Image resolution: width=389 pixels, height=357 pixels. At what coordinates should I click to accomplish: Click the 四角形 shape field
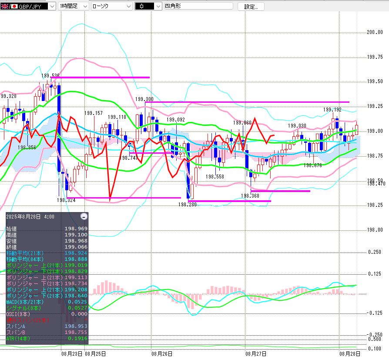(199, 6)
